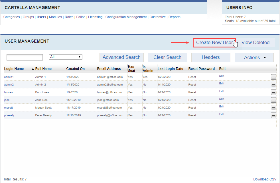The height and width of the screenshot is (183, 280).
Task: Open the mscott user link
Action: click(x=9, y=107)
